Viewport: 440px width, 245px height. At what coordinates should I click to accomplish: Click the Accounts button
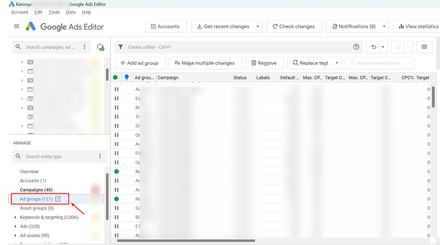coord(166,26)
